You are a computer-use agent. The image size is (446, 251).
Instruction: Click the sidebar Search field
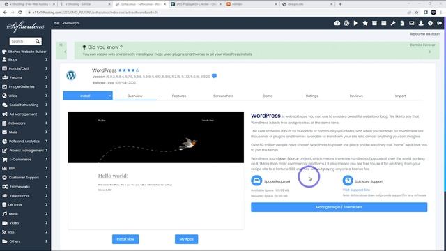coord(22,41)
